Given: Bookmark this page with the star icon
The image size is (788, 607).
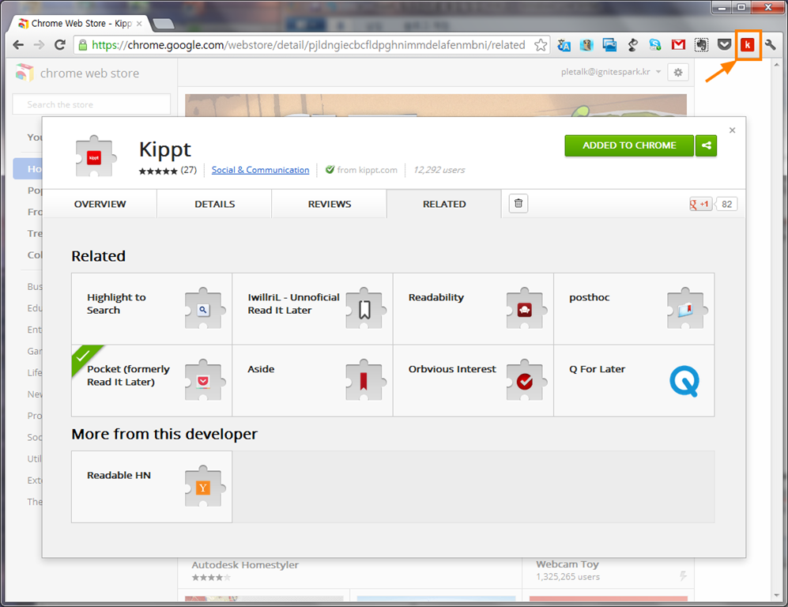Looking at the screenshot, I should click(x=541, y=45).
